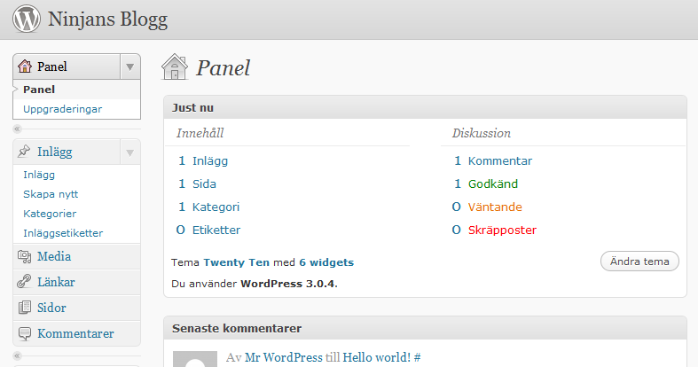The image size is (698, 367).
Task: Collapse sidebar using arrow below Kommentarer
Action: (18, 355)
